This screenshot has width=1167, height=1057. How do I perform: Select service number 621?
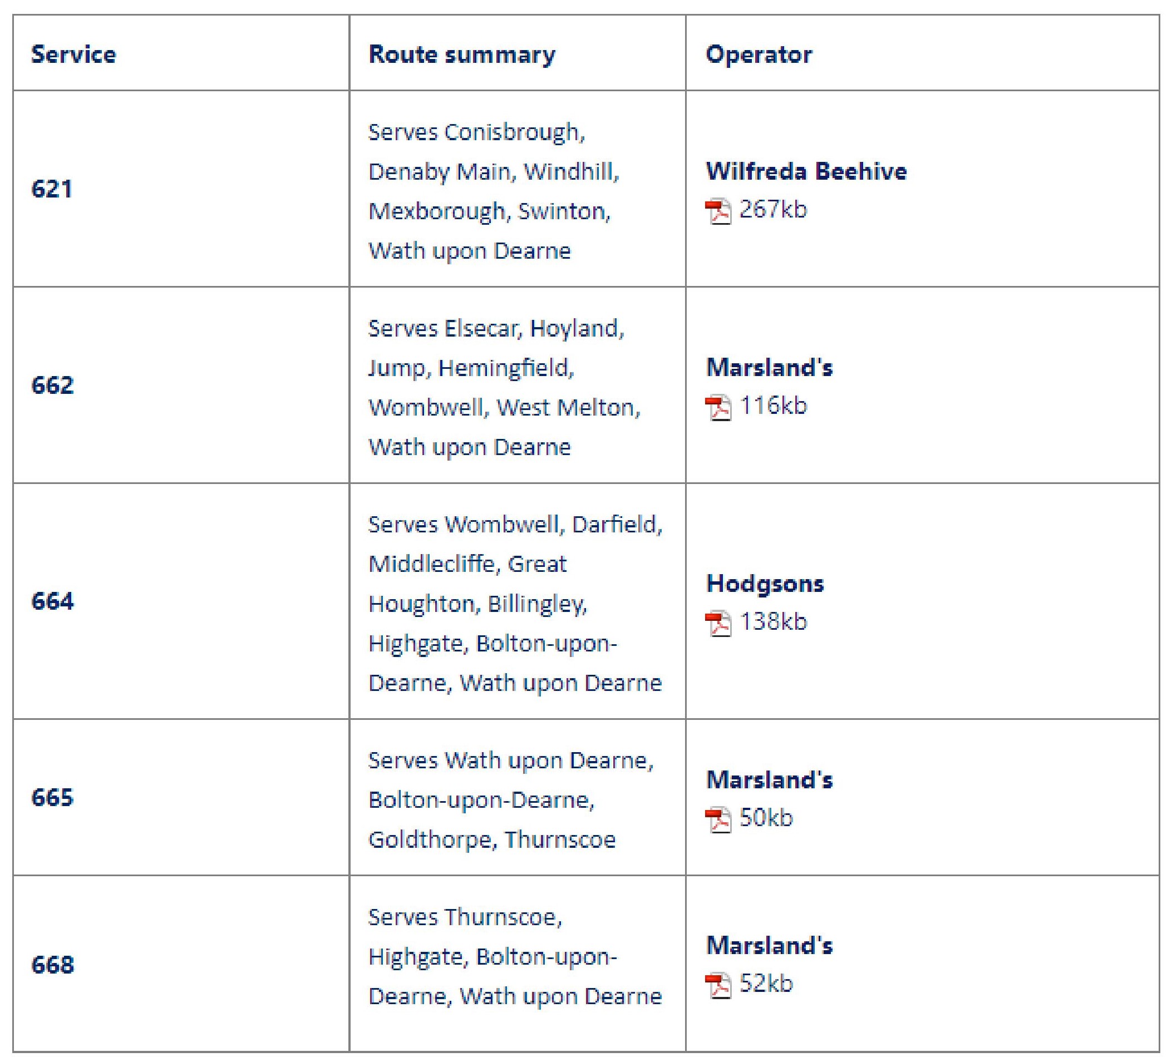pos(52,189)
